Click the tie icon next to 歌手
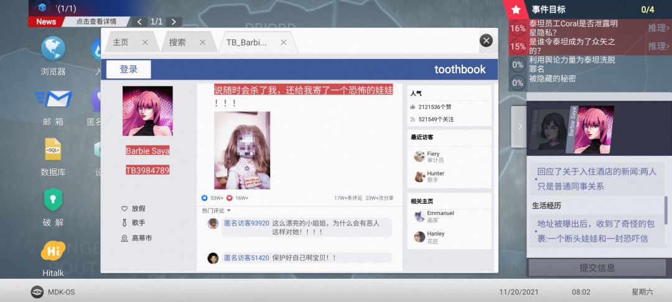The image size is (672, 302). point(124,223)
